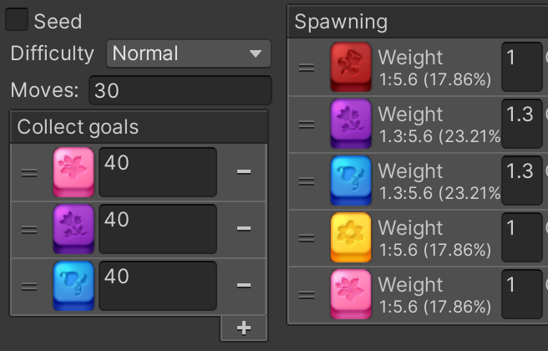Enable the Seed checkbox
The height and width of the screenshot is (351, 548).
coord(17,19)
